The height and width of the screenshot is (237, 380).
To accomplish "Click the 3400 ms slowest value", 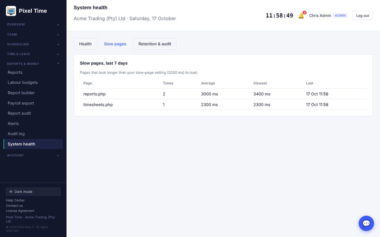I will click(262, 94).
